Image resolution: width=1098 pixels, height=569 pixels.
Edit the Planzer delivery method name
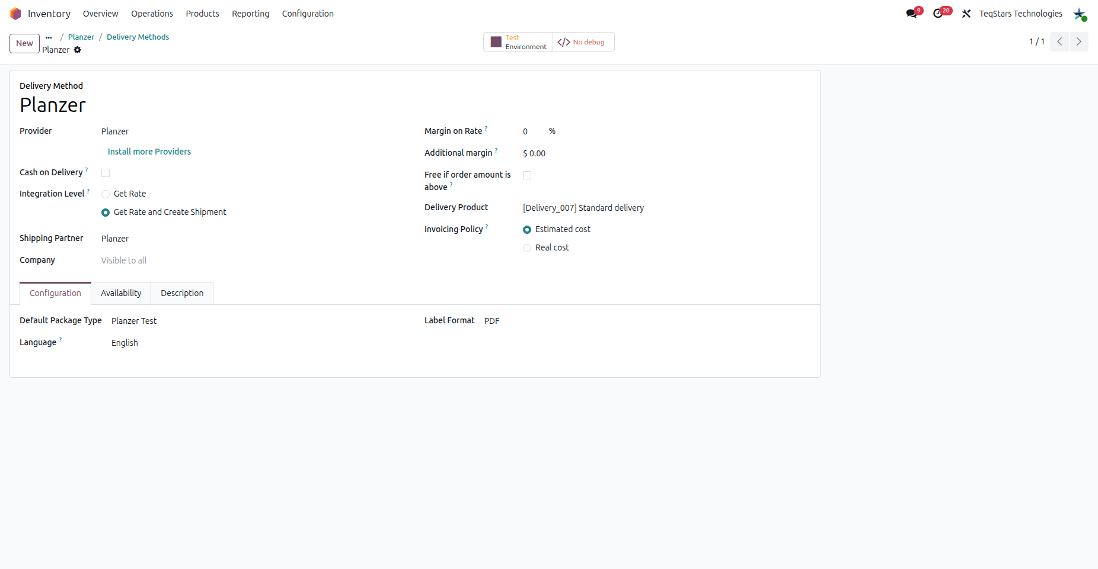(x=53, y=105)
